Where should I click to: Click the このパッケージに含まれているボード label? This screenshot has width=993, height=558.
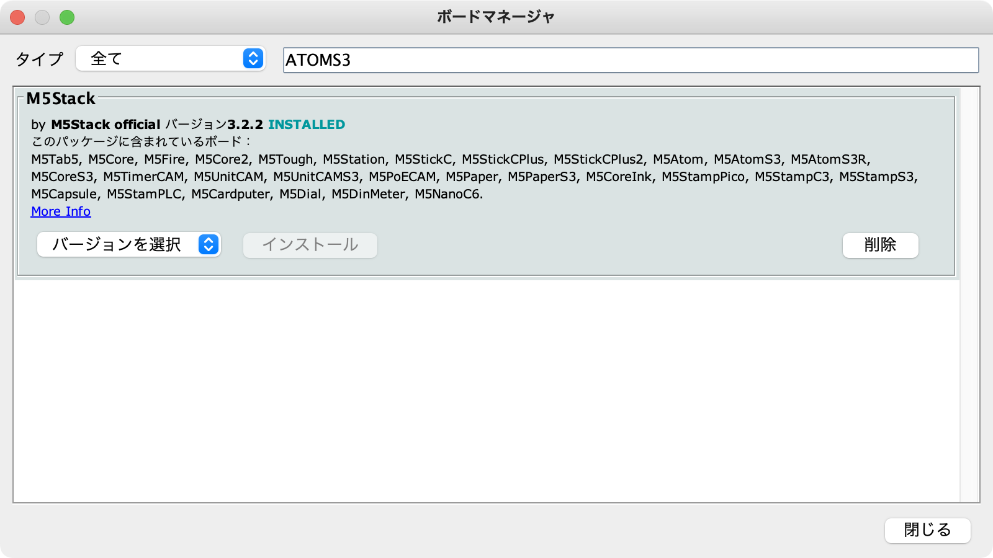[x=142, y=142]
